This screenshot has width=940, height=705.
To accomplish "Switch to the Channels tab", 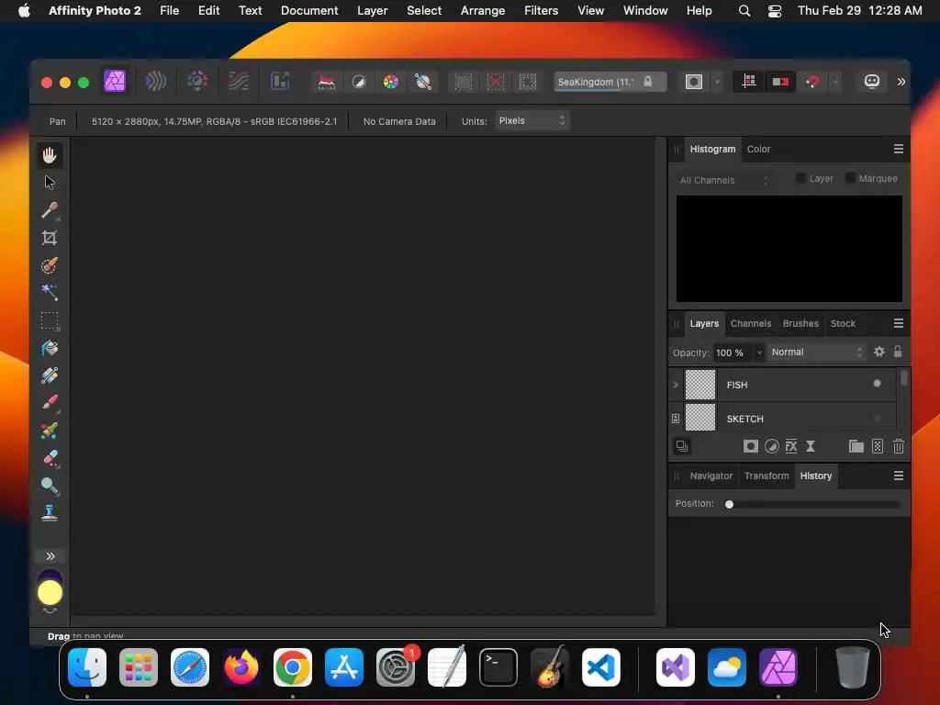I will (751, 323).
